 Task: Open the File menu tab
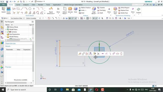click(x=3, y=5)
